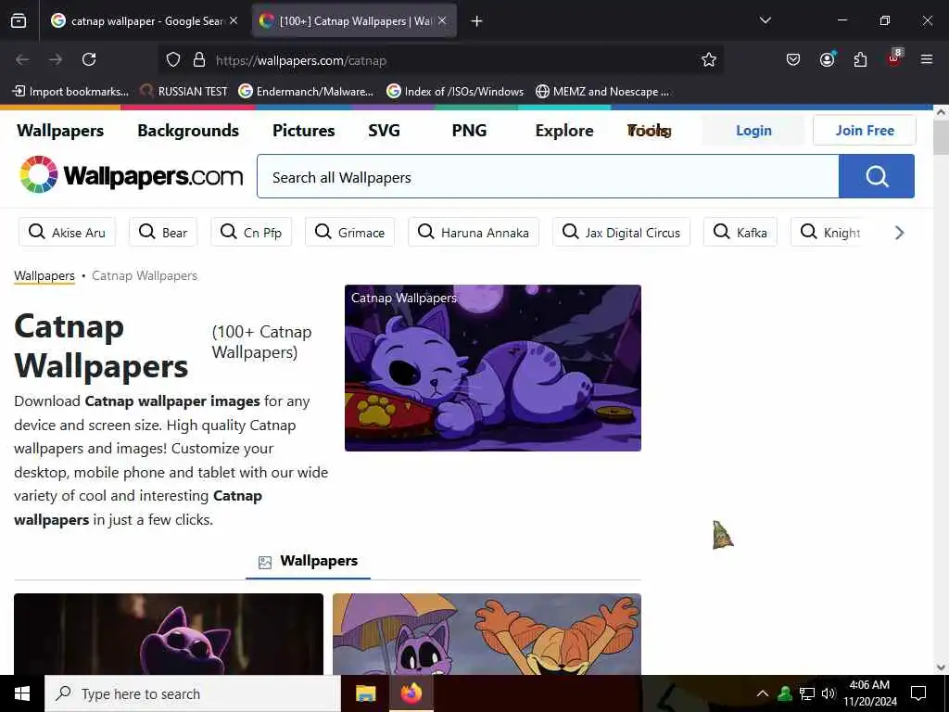This screenshot has height=712, width=949.
Task: Open the Catnap umbrella wallpaper thumbnail
Action: (487, 634)
